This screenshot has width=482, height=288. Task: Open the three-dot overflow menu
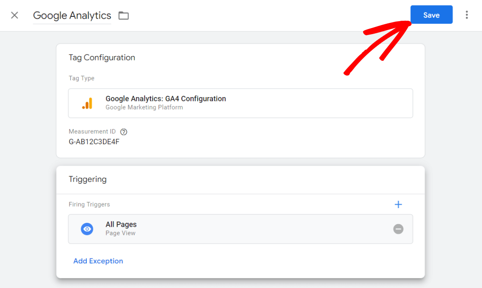(x=467, y=15)
